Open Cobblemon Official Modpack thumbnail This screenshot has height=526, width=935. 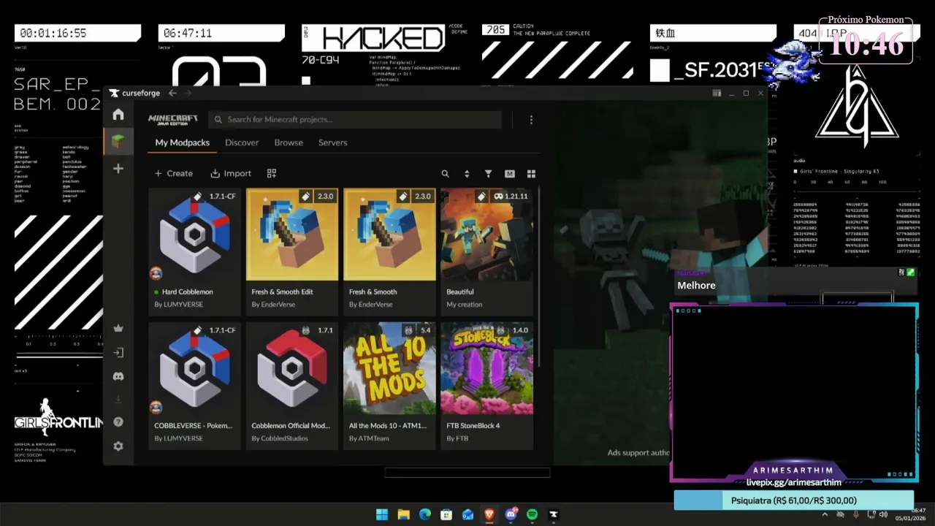click(x=292, y=368)
